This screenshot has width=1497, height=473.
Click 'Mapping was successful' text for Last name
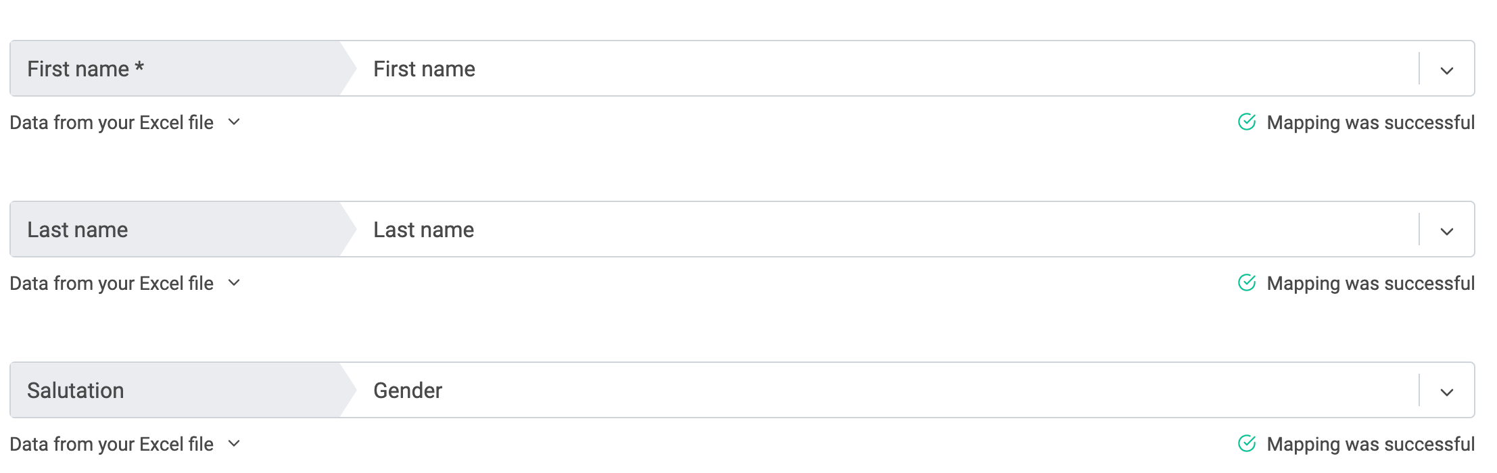[1370, 283]
